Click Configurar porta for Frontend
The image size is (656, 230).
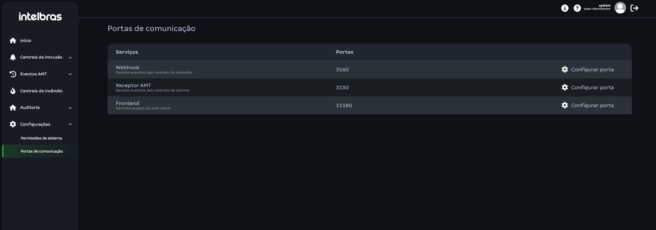pyautogui.click(x=592, y=105)
